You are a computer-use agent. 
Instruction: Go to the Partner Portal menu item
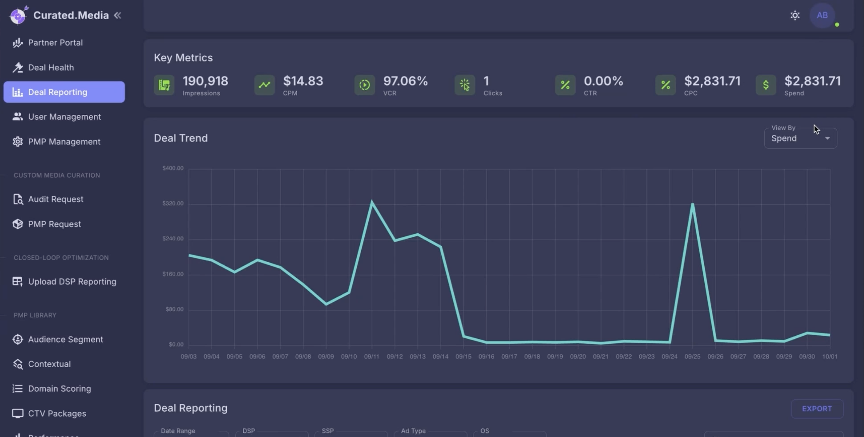55,43
